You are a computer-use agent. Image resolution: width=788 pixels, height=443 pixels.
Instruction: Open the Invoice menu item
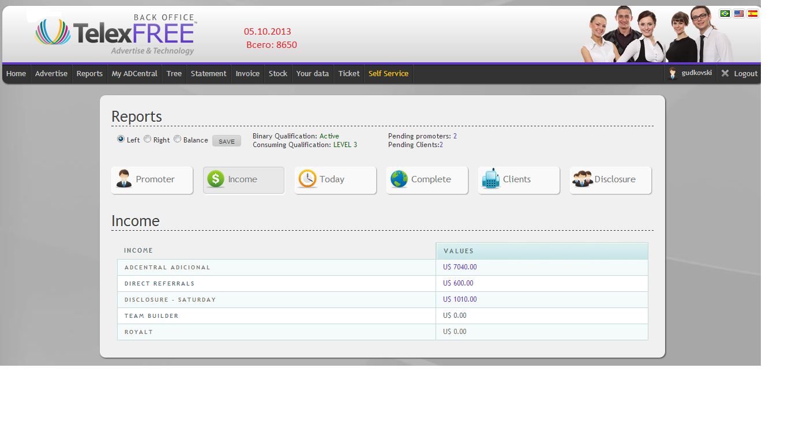[247, 73]
